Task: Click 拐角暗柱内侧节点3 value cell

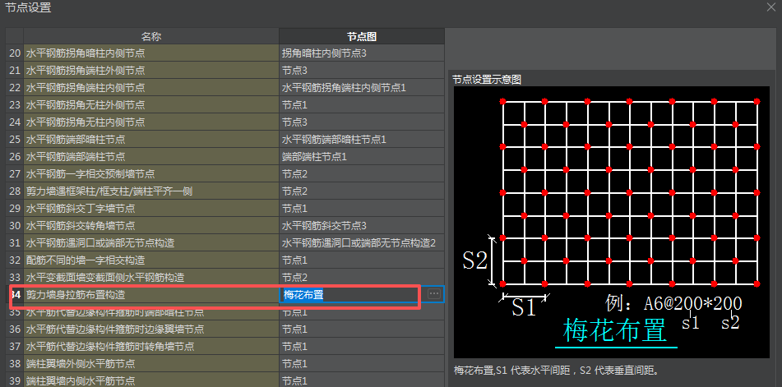Action: (x=362, y=53)
